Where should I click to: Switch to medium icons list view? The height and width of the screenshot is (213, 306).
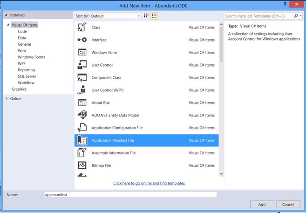tap(154, 16)
